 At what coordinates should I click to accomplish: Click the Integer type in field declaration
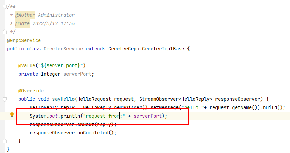tap(51, 74)
